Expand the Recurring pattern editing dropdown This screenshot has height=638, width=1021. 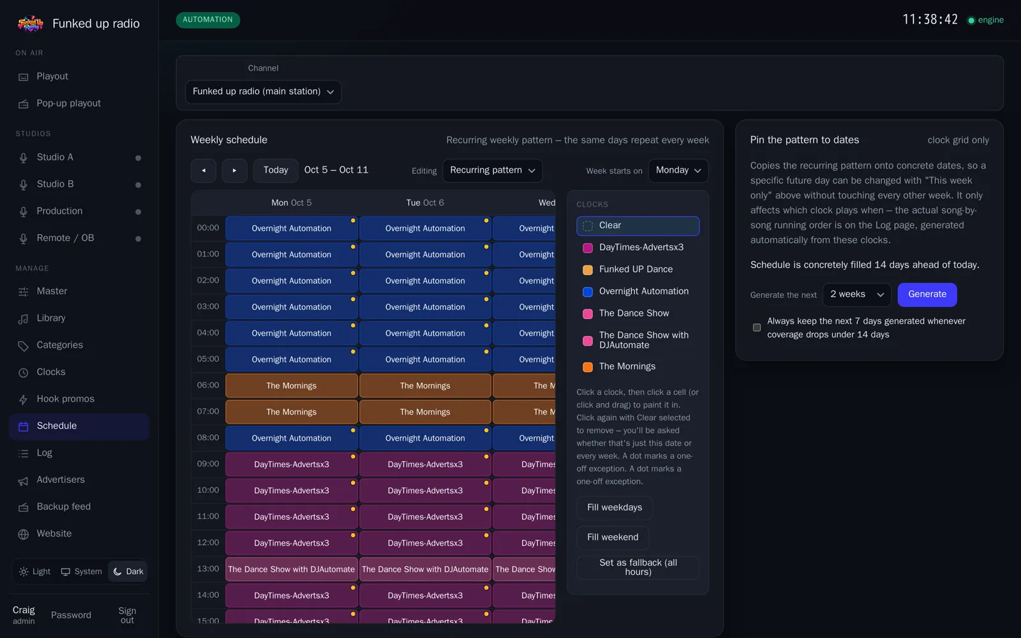[493, 170]
